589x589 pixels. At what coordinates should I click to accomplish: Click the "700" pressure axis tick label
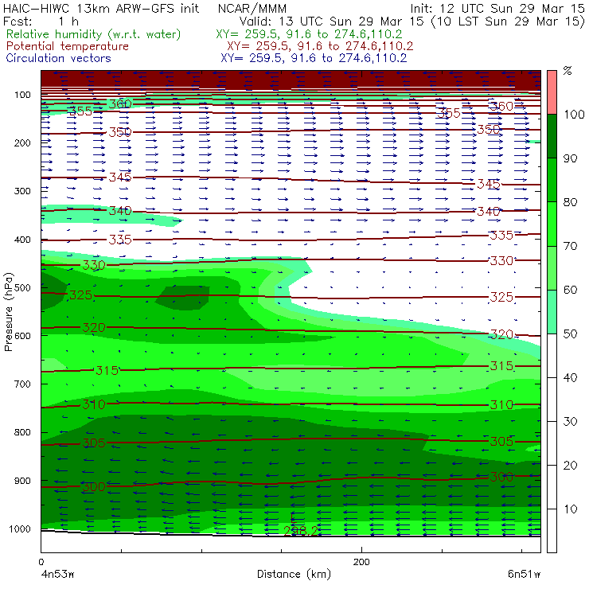tap(22, 384)
